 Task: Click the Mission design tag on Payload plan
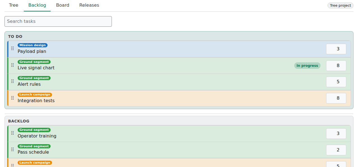[x=32, y=45]
